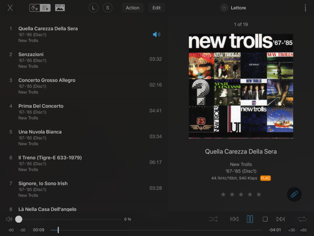Screen dimensions: 314x236
Task: Skip to the previous track
Action: tap(234, 219)
